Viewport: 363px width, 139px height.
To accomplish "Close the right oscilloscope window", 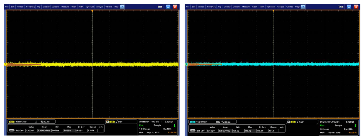I will point(356,7).
